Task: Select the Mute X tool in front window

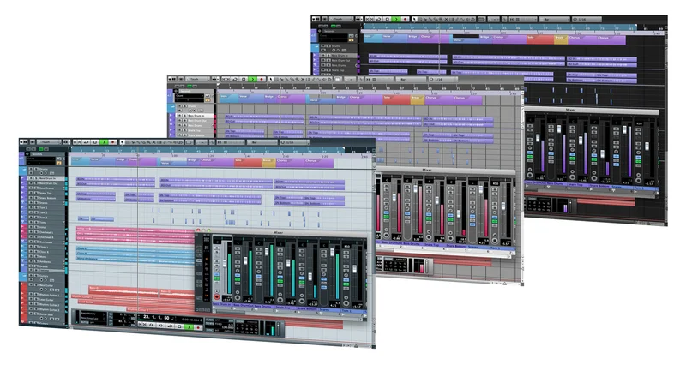Action: (154, 142)
